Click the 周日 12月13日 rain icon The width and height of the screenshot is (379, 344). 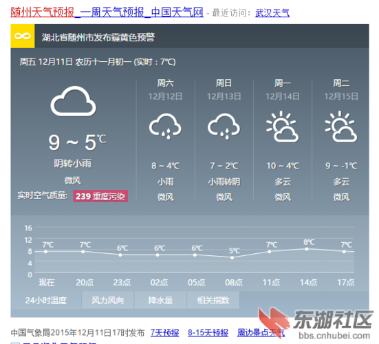224,126
